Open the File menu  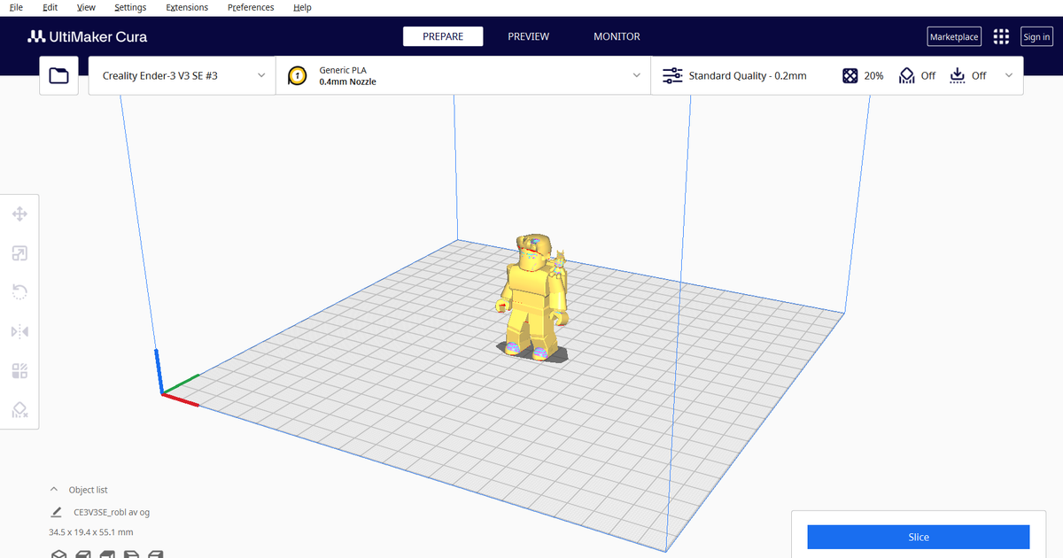[16, 7]
